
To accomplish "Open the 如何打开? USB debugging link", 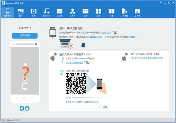I will (106, 33).
